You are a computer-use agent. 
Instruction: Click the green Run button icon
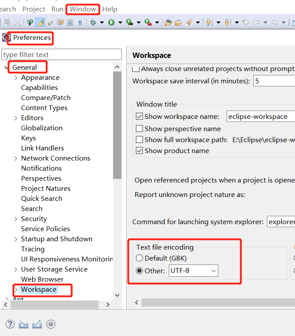tap(111, 22)
